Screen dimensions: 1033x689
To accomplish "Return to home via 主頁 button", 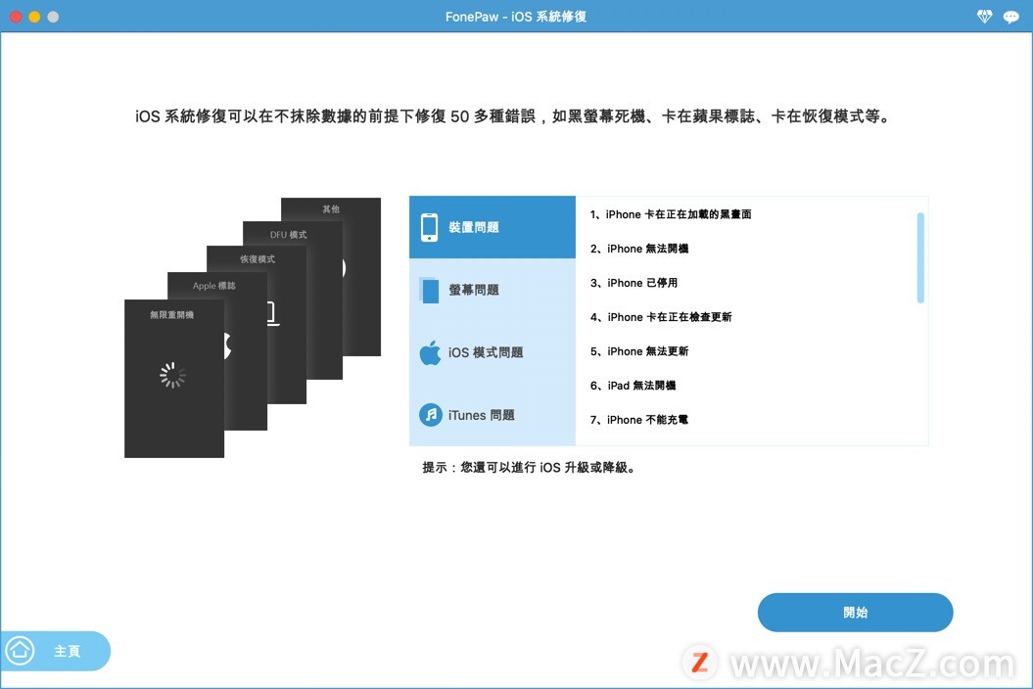I will tap(56, 651).
